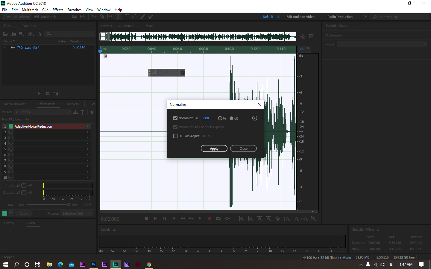The width and height of the screenshot is (431, 269).
Task: Show hidden panel tabs next to Markers
Action: coord(94,104)
